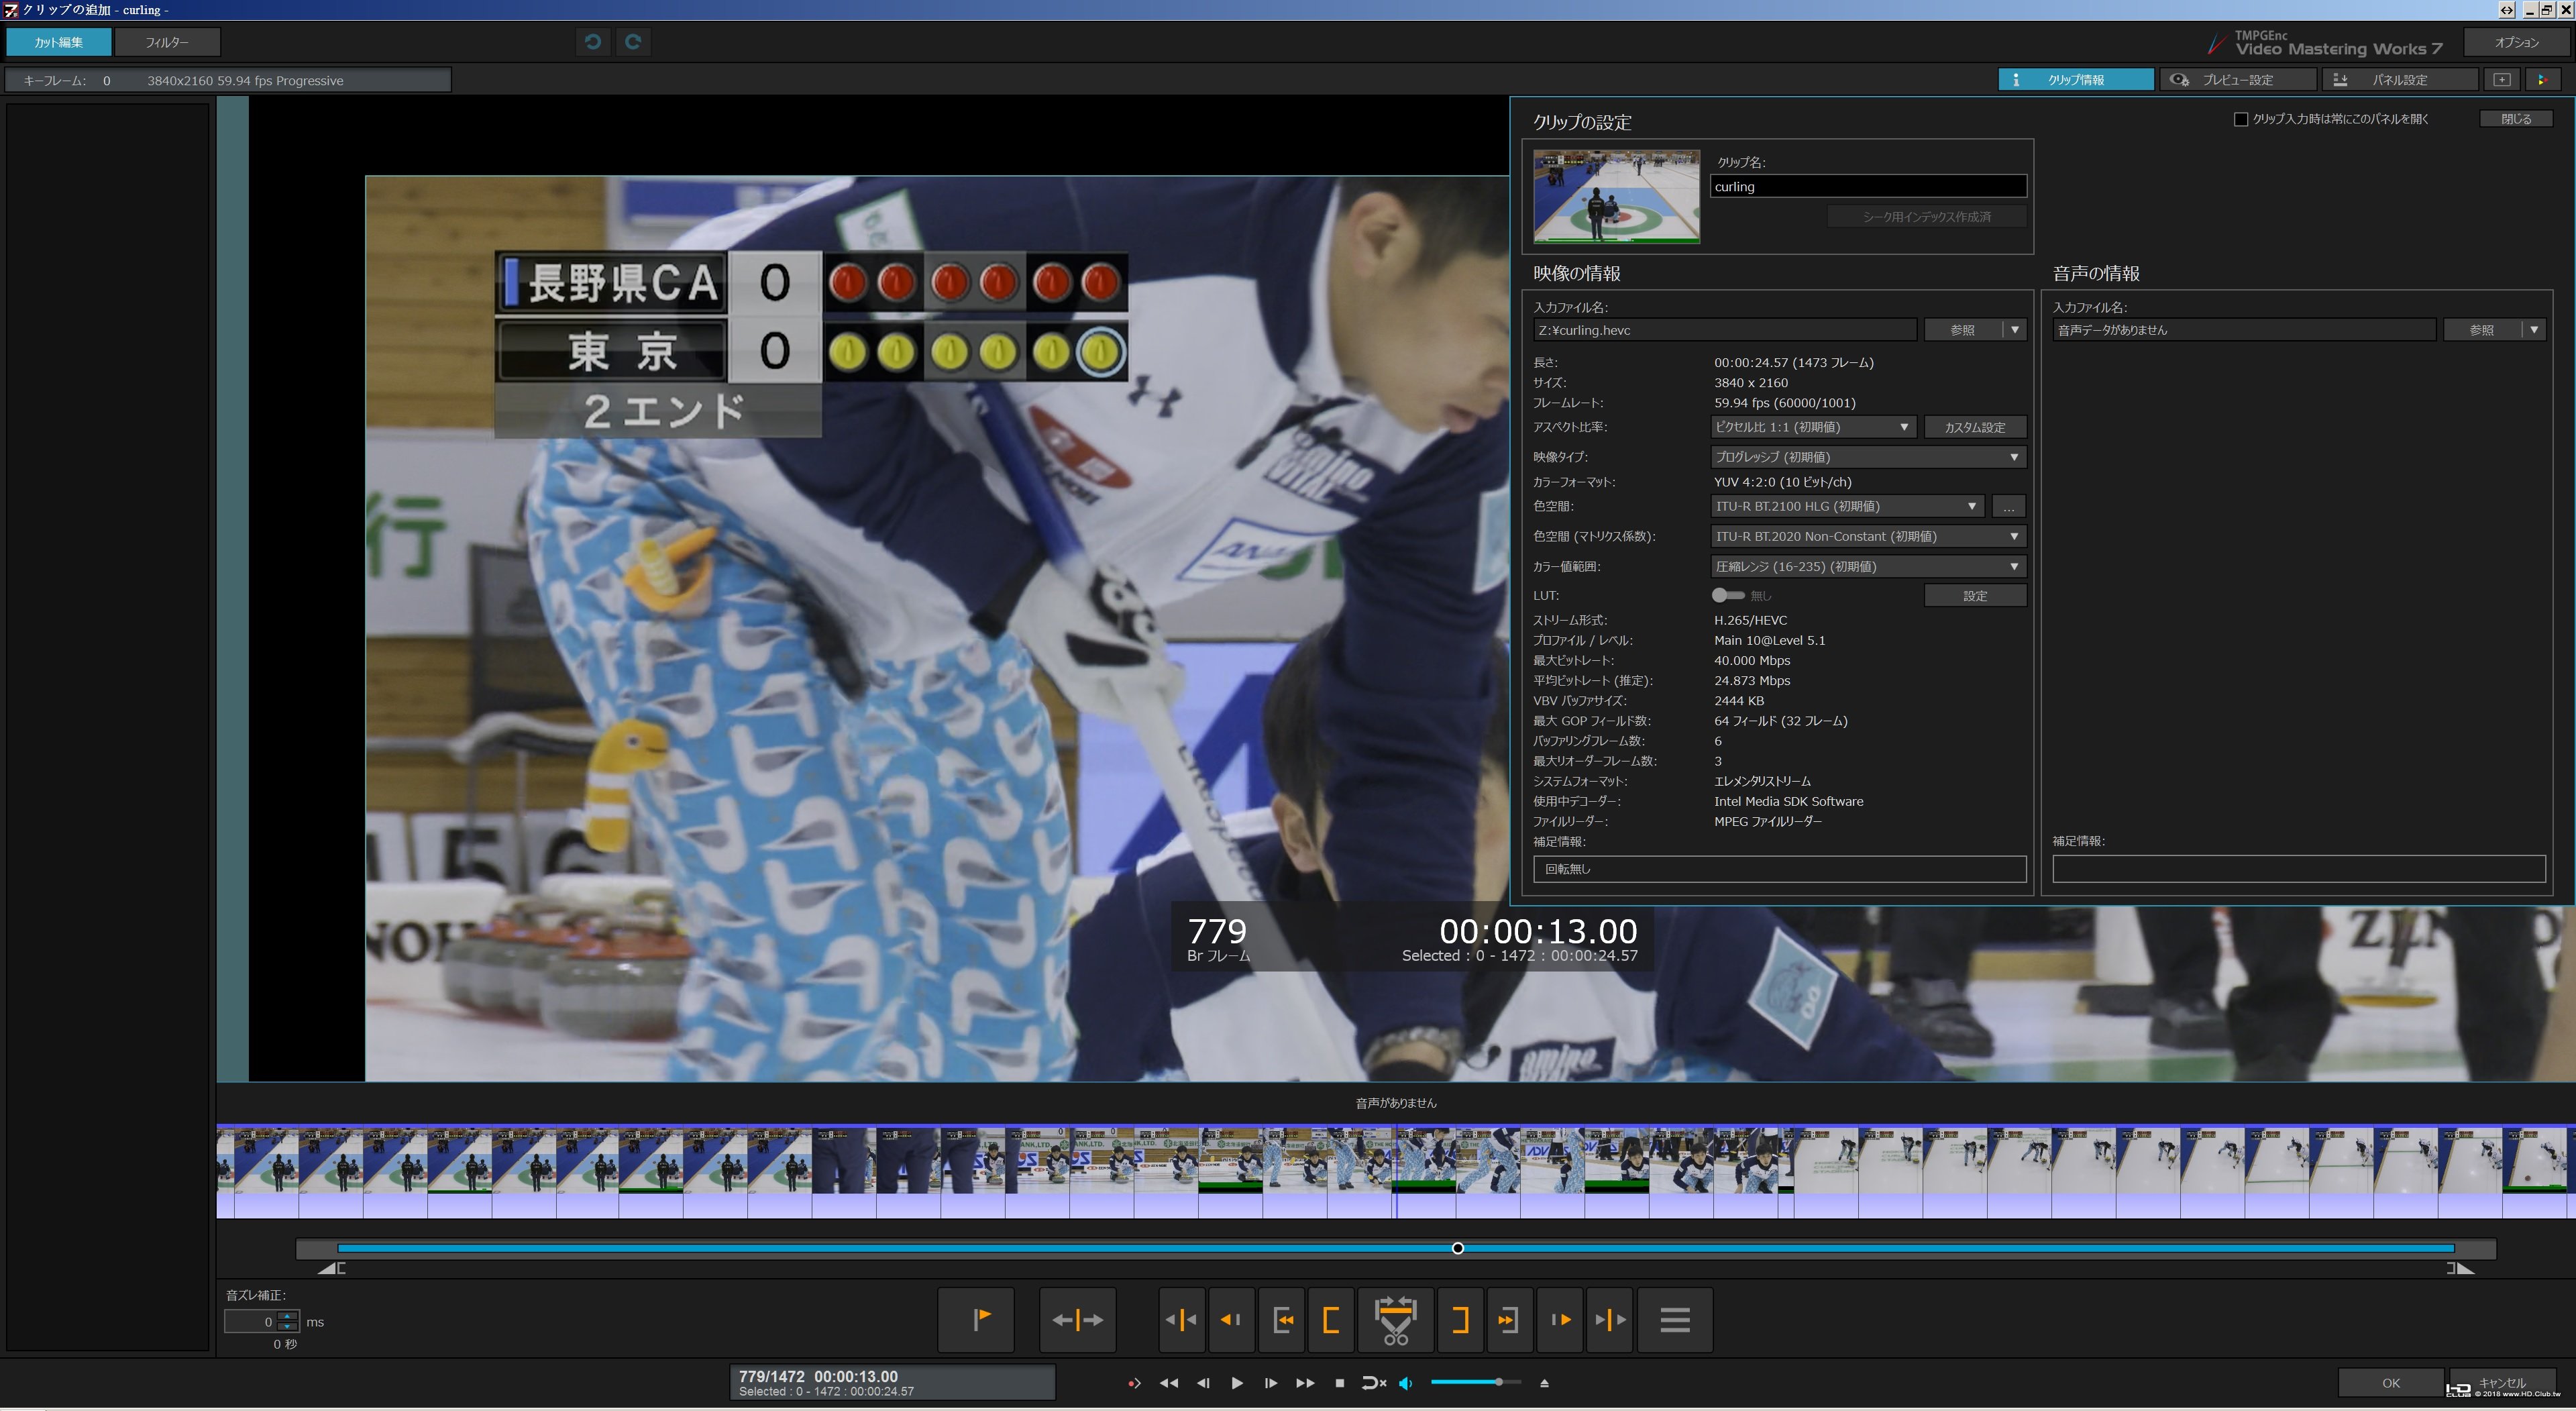Mute audio with the speaker icon
2576x1411 pixels.
click(x=1406, y=1383)
